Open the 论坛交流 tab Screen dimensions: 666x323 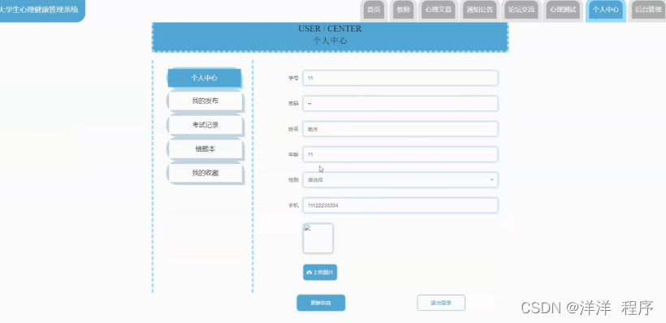click(x=521, y=11)
